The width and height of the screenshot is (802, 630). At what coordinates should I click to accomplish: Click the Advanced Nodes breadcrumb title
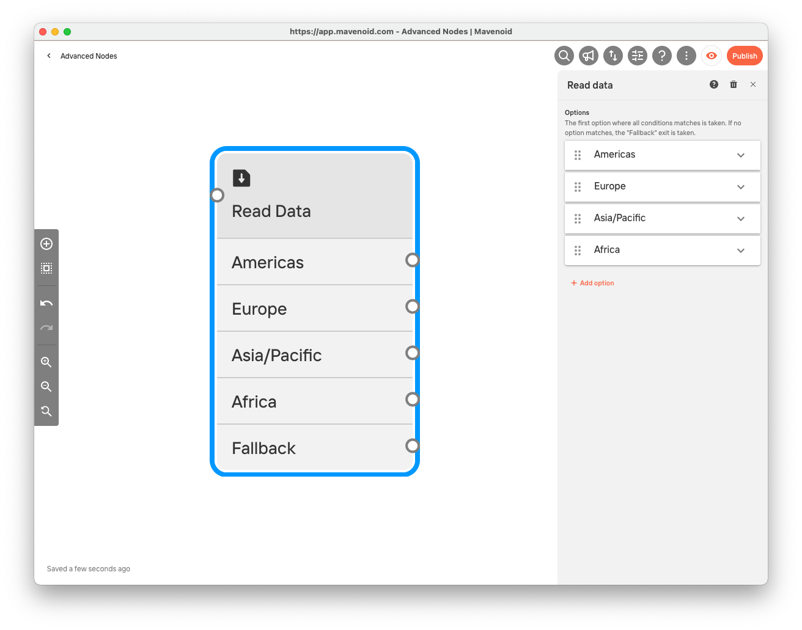pyautogui.click(x=89, y=56)
